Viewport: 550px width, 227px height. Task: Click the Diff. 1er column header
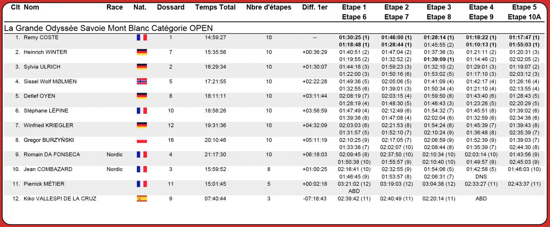point(315,7)
